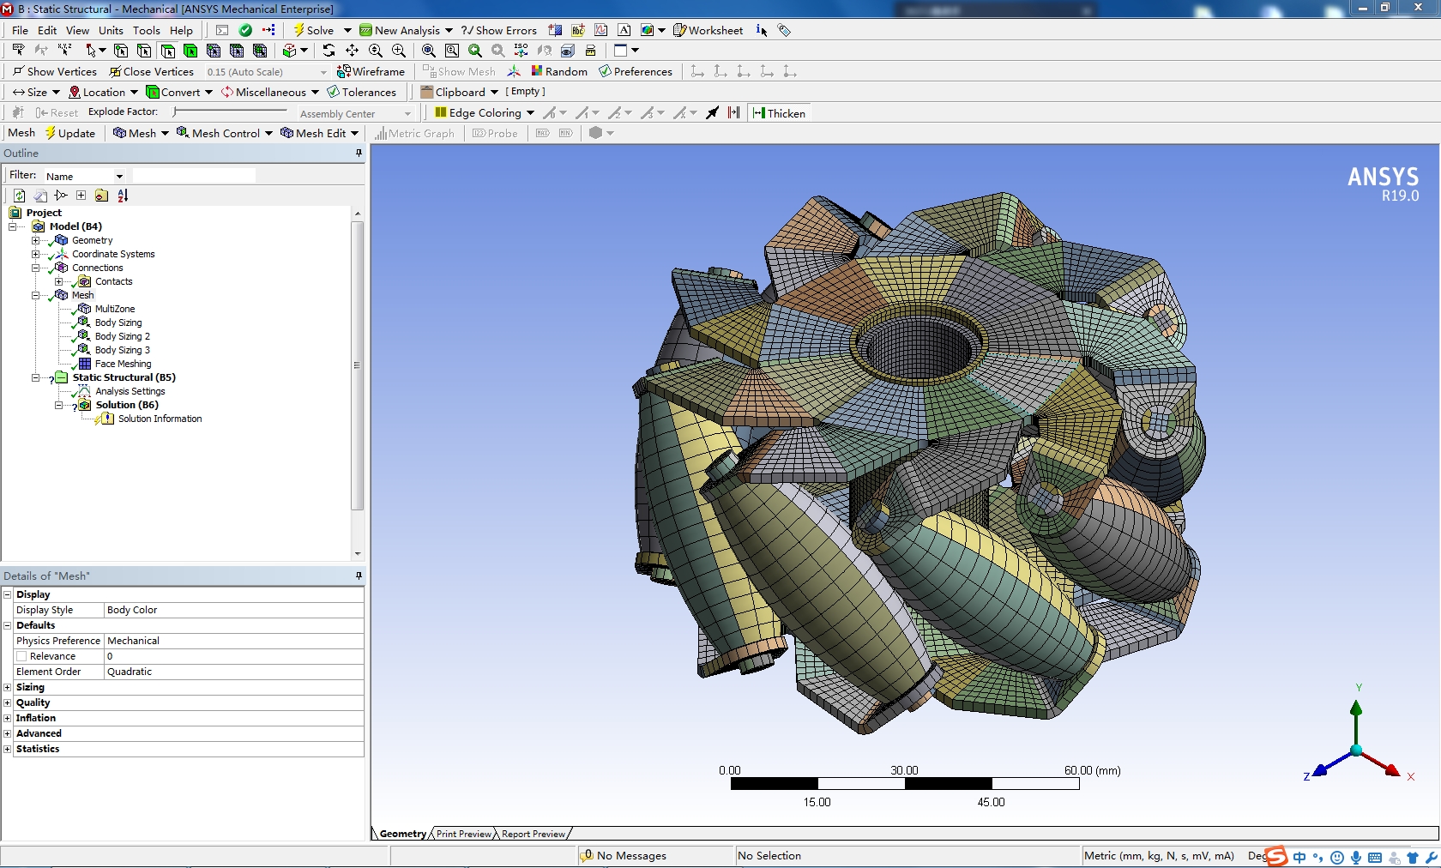Click the Wireframe view icon

coord(344,71)
